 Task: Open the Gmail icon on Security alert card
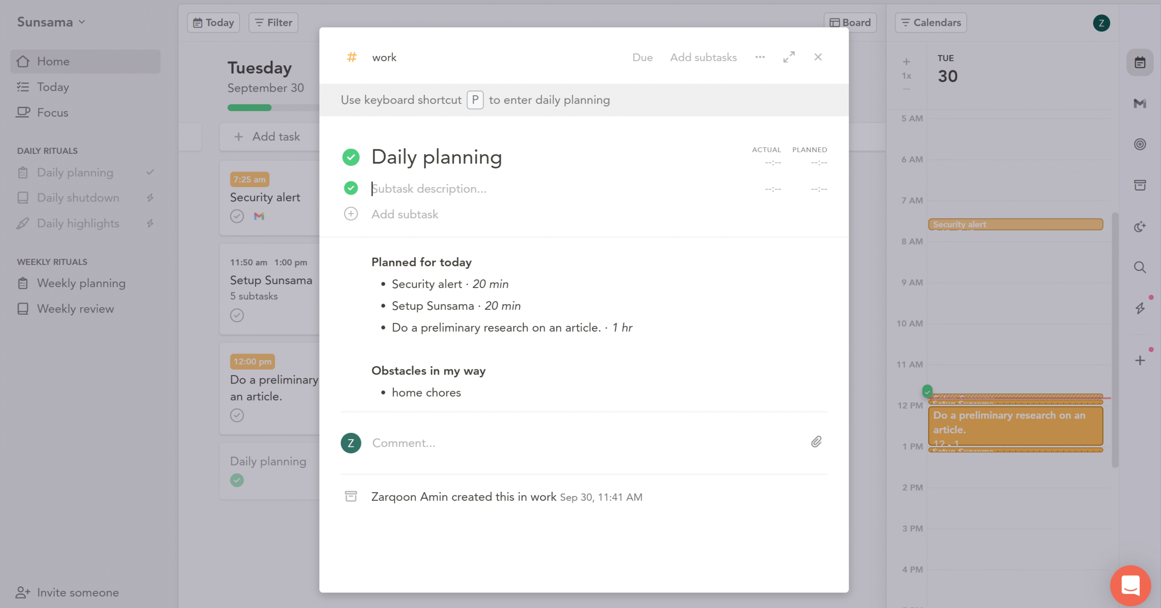[259, 216]
